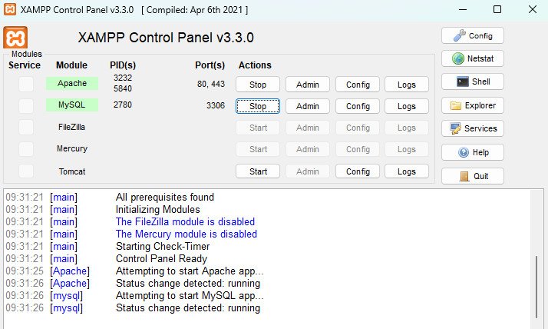The width and height of the screenshot is (548, 329).
Task: Stop the Apache module
Action: 258,85
